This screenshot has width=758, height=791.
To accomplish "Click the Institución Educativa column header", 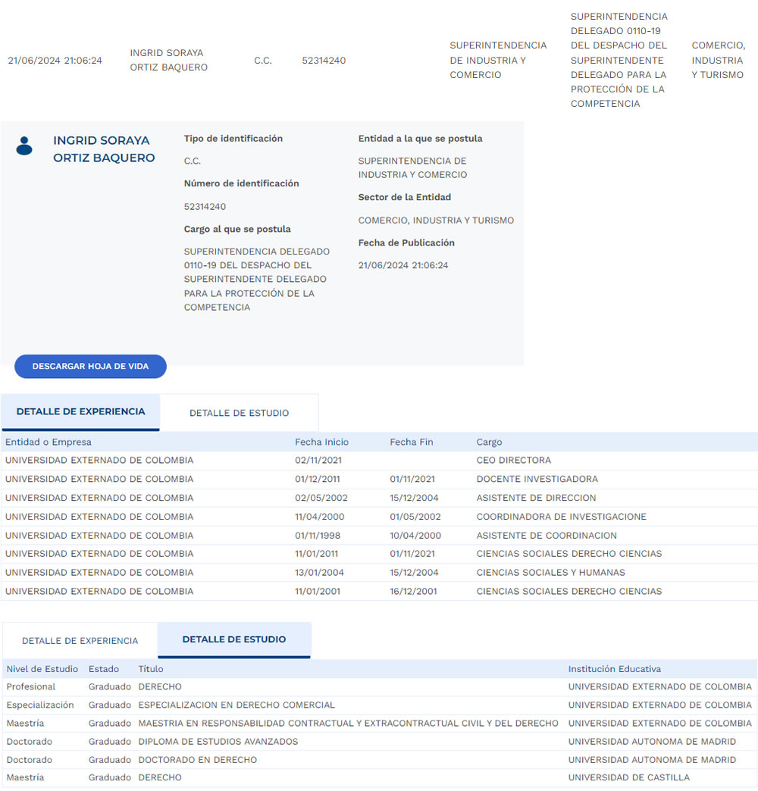I will [x=614, y=669].
